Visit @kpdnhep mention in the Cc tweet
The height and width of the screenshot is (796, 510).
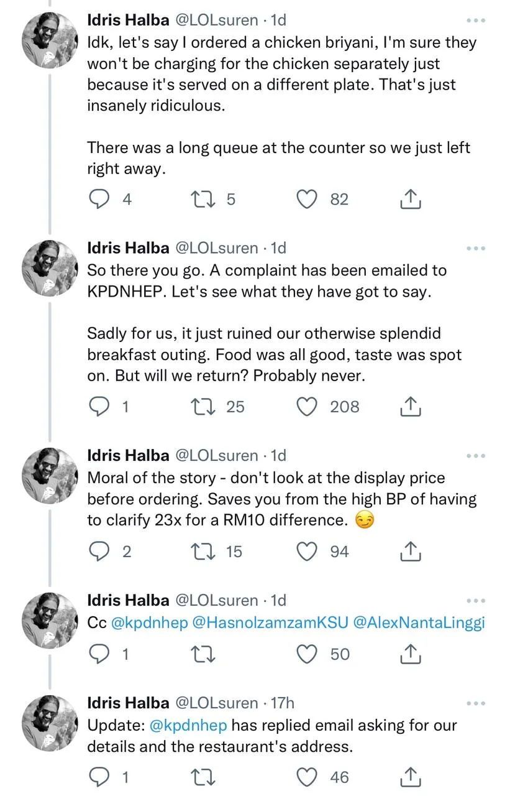pos(149,622)
